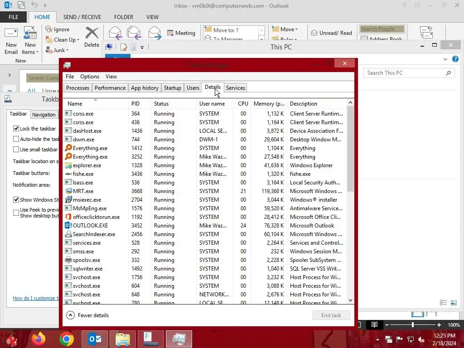
Task: Open Task Manager File menu
Action: pyautogui.click(x=70, y=76)
